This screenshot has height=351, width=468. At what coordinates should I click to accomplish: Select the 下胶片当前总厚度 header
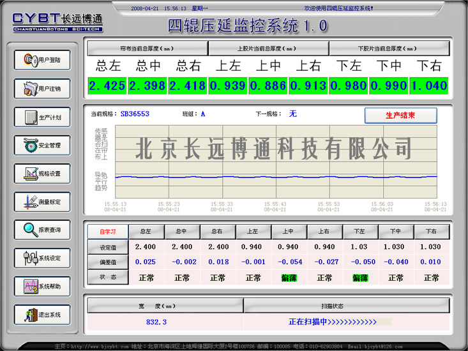point(388,49)
